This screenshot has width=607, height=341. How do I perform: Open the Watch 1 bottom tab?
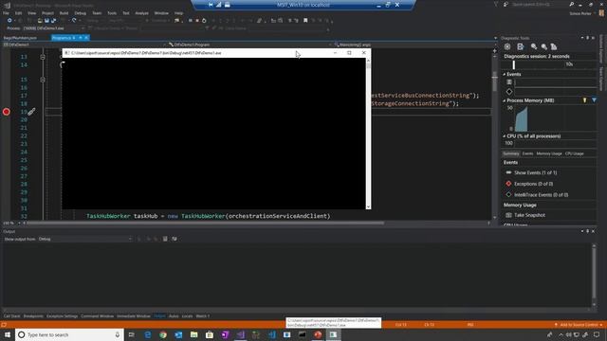point(202,316)
